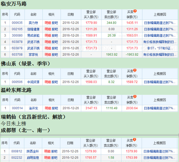Open stock code 000812 link

pyautogui.click(x=17, y=151)
